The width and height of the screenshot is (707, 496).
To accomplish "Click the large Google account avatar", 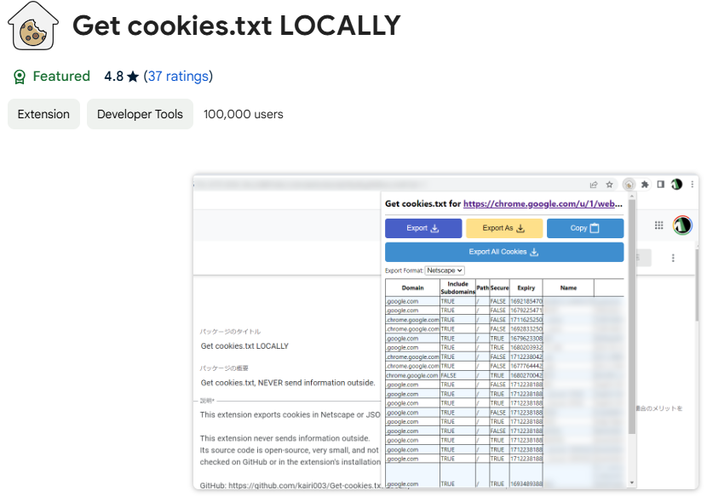I will click(x=682, y=225).
